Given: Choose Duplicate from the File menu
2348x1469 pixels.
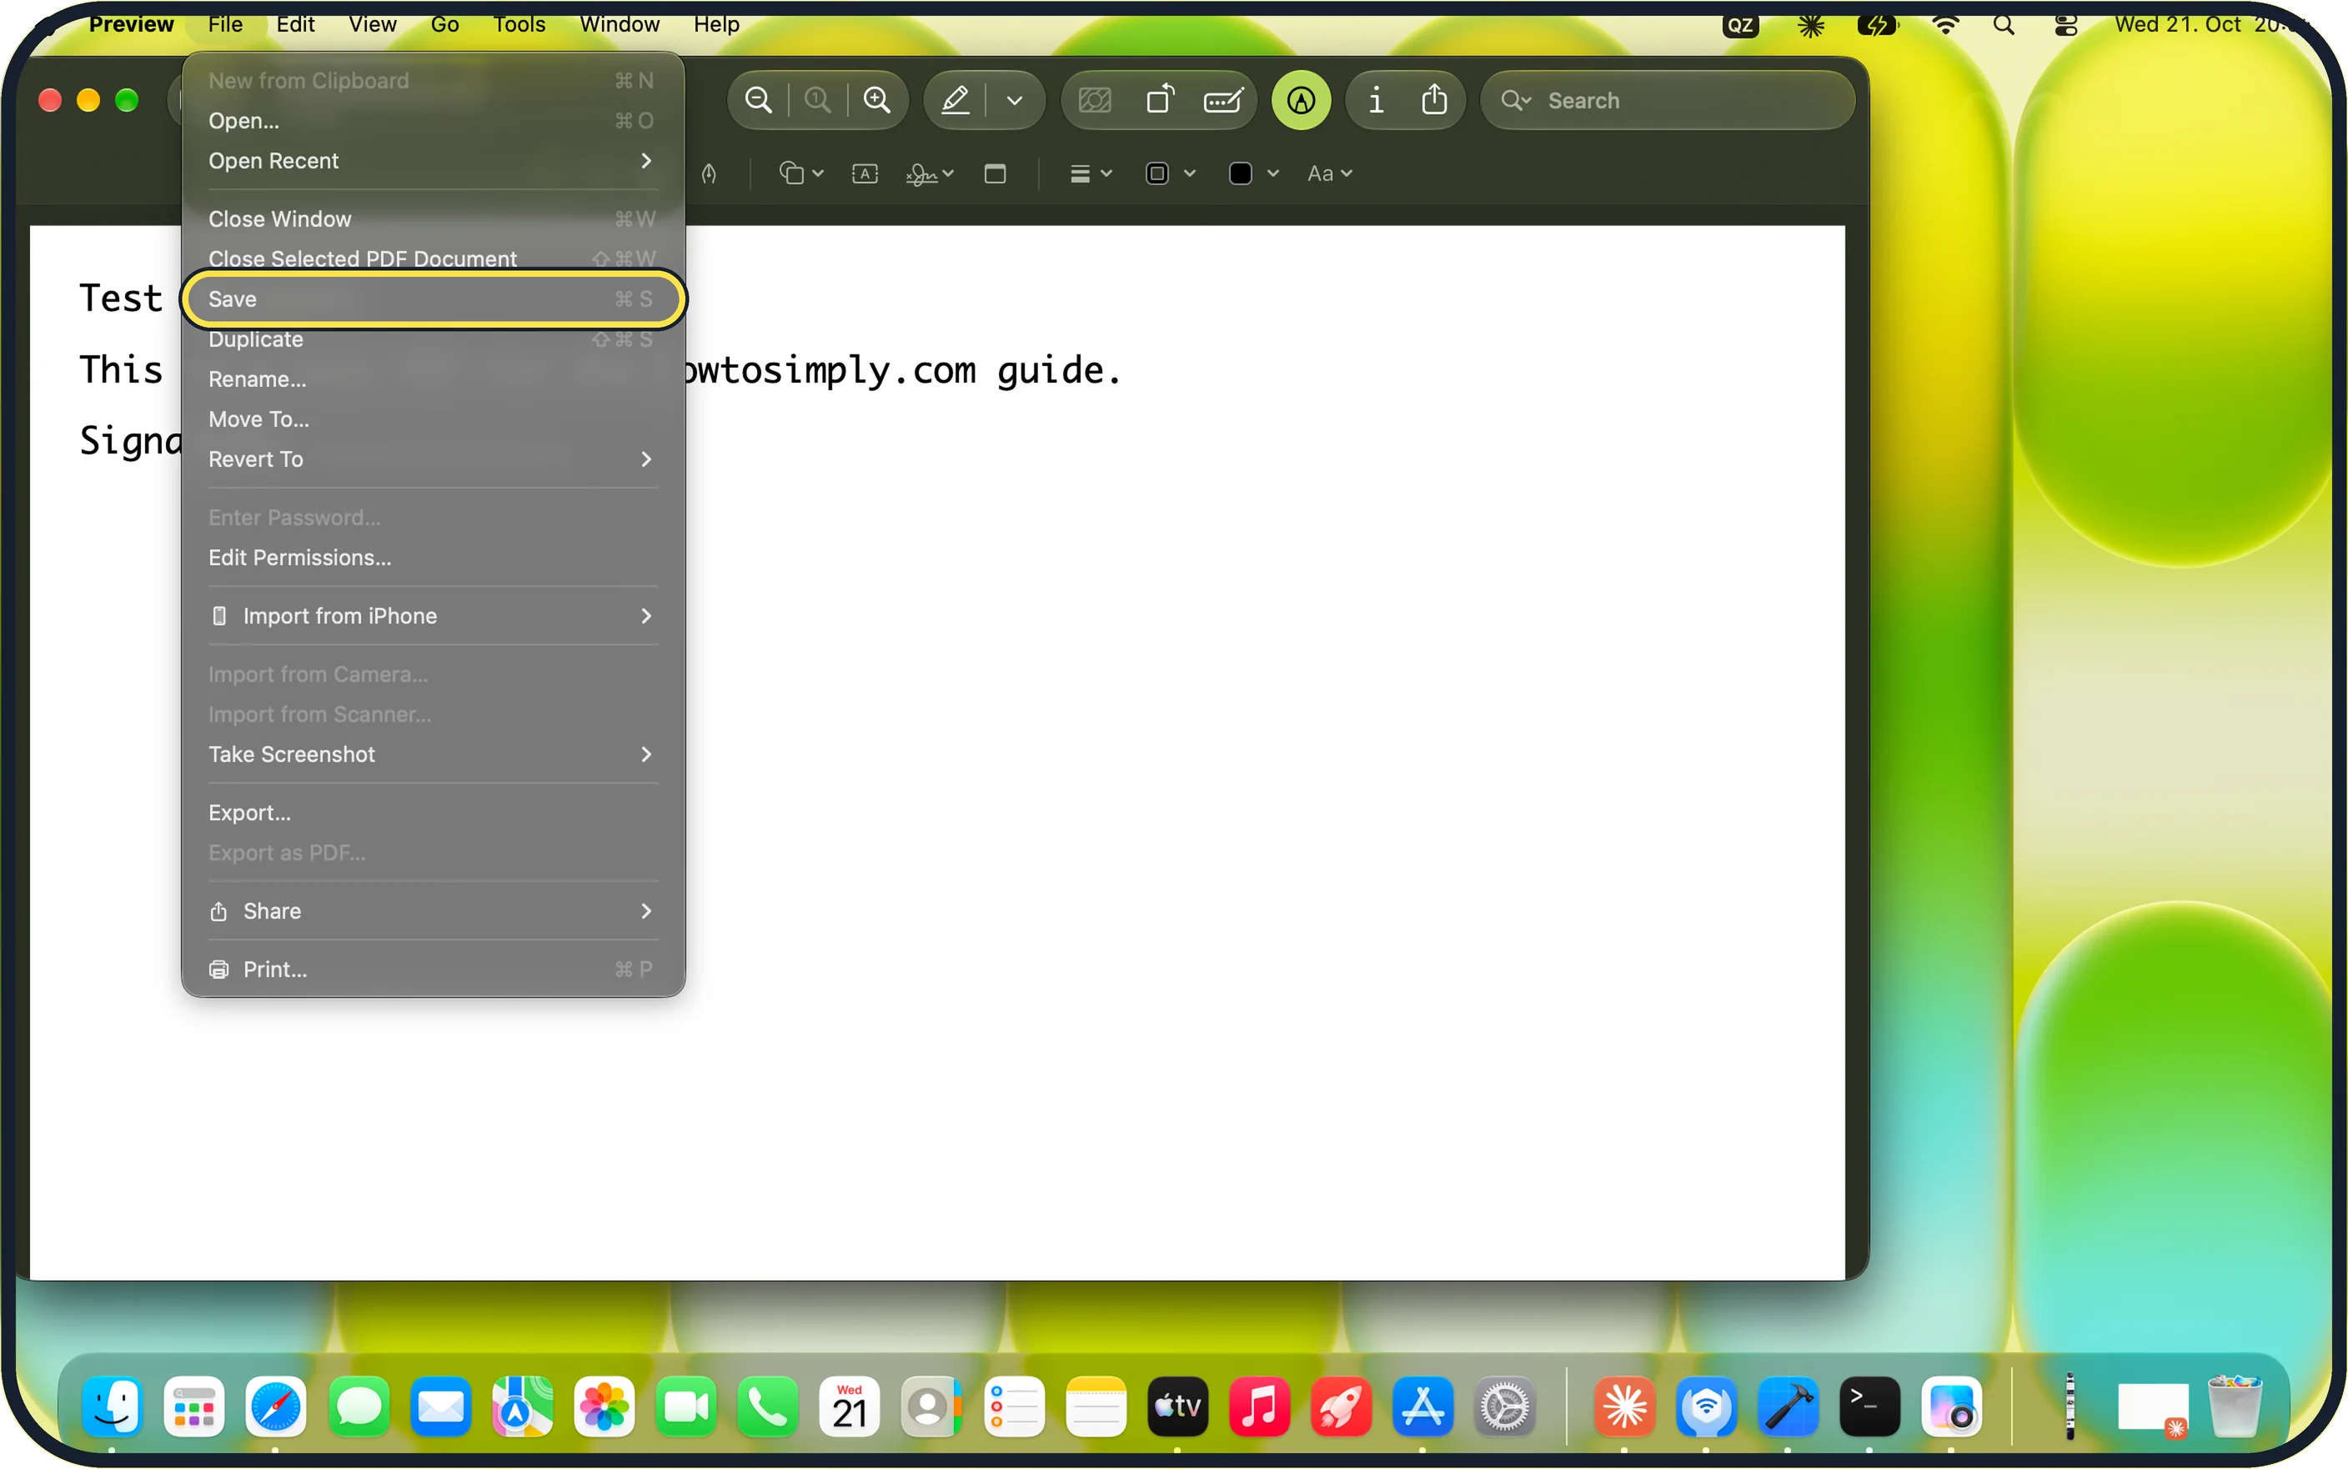Looking at the screenshot, I should tap(434, 339).
